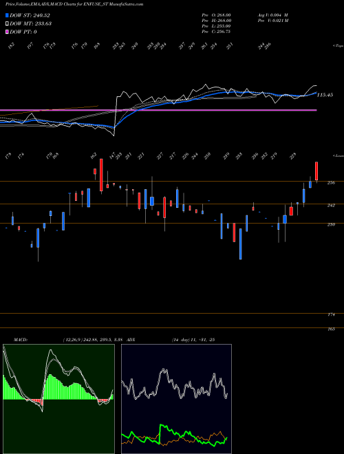Click the 'MACD:' indicator heading
The width and height of the screenshot is (344, 454).
pyautogui.click(x=20, y=340)
